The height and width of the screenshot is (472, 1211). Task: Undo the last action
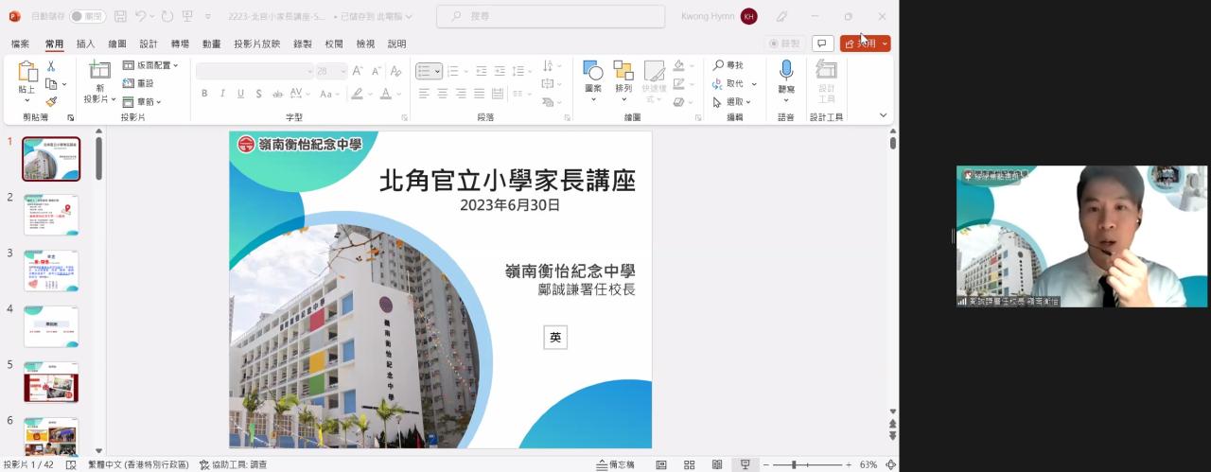pos(140,16)
